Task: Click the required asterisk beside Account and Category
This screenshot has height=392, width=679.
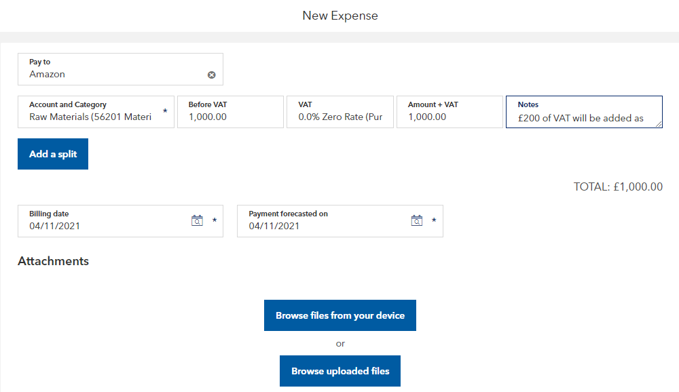Action: pos(165,111)
